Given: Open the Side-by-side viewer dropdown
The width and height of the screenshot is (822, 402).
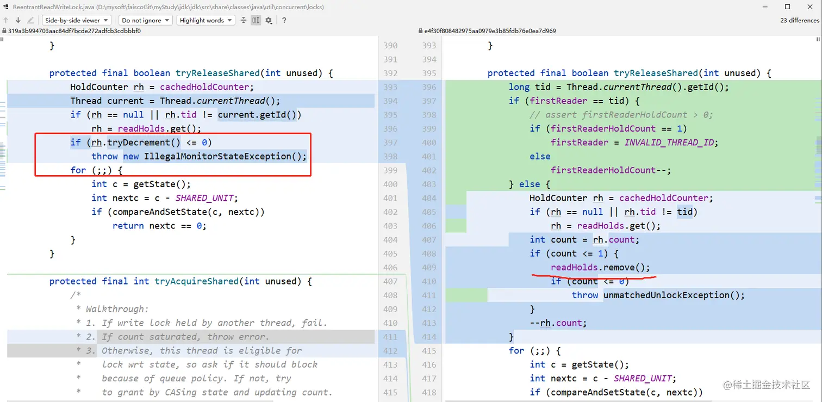Looking at the screenshot, I should (x=77, y=20).
